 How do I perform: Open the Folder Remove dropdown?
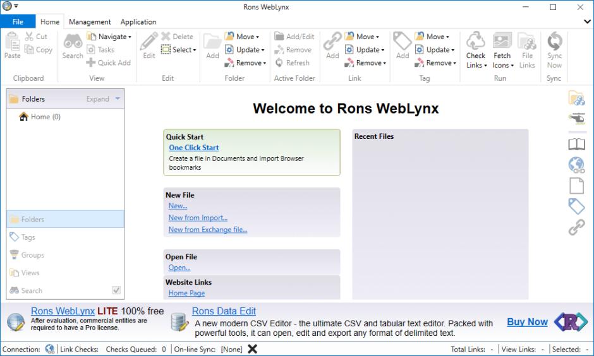click(245, 62)
